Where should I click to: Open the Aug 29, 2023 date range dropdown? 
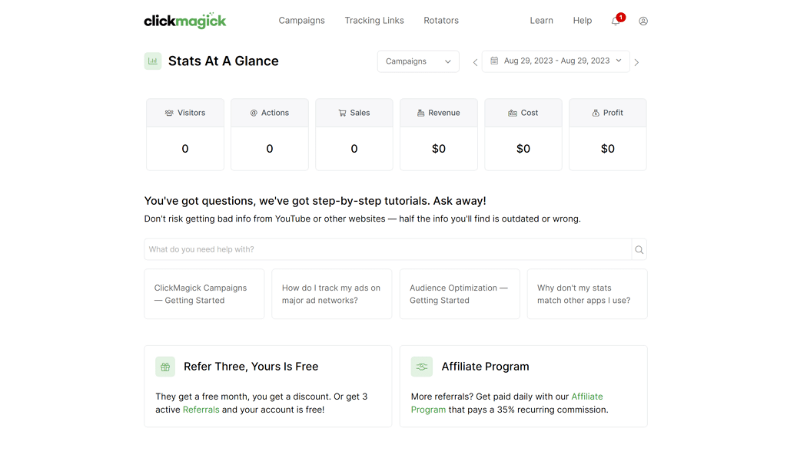[x=556, y=61]
